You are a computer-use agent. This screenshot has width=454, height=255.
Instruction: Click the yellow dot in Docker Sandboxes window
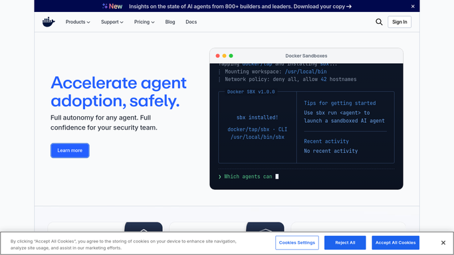point(225,56)
